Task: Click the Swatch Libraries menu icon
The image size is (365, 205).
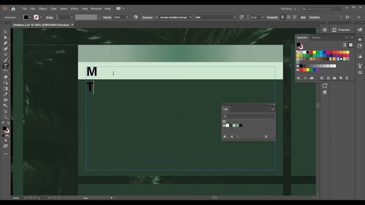Action: coord(299,78)
